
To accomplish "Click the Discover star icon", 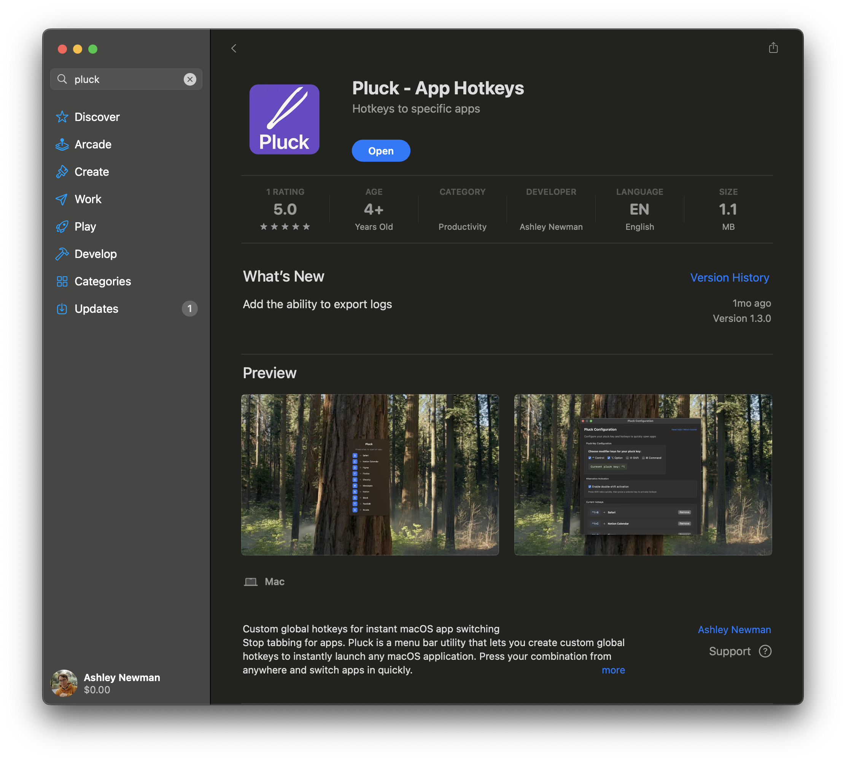I will pyautogui.click(x=62, y=117).
